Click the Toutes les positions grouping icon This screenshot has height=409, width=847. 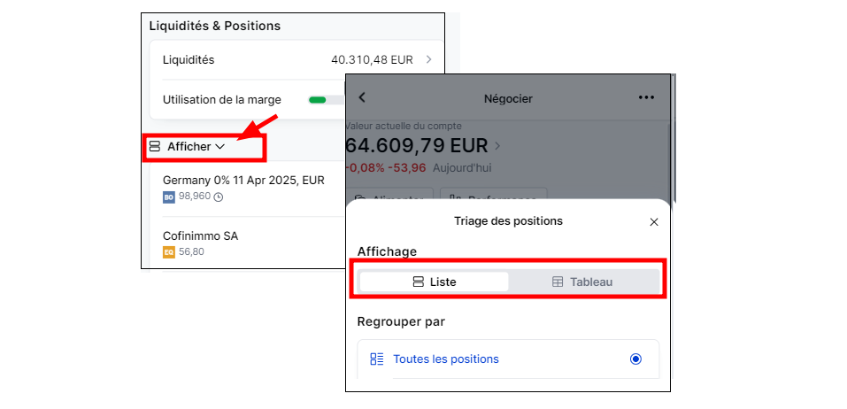tap(376, 359)
